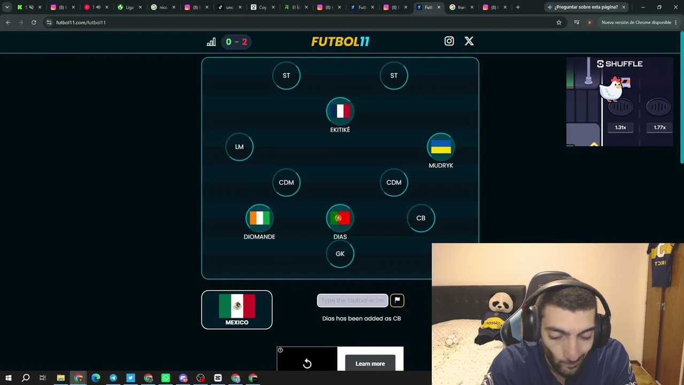Open OBS Studio from the taskbar
Image resolution: width=684 pixels, height=385 pixels.
click(200, 378)
